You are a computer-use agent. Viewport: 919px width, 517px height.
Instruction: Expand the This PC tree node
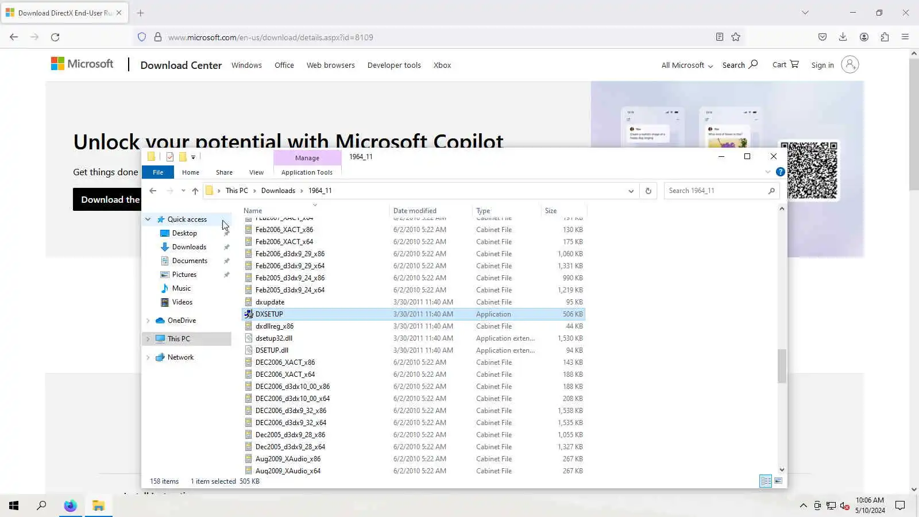click(x=148, y=339)
